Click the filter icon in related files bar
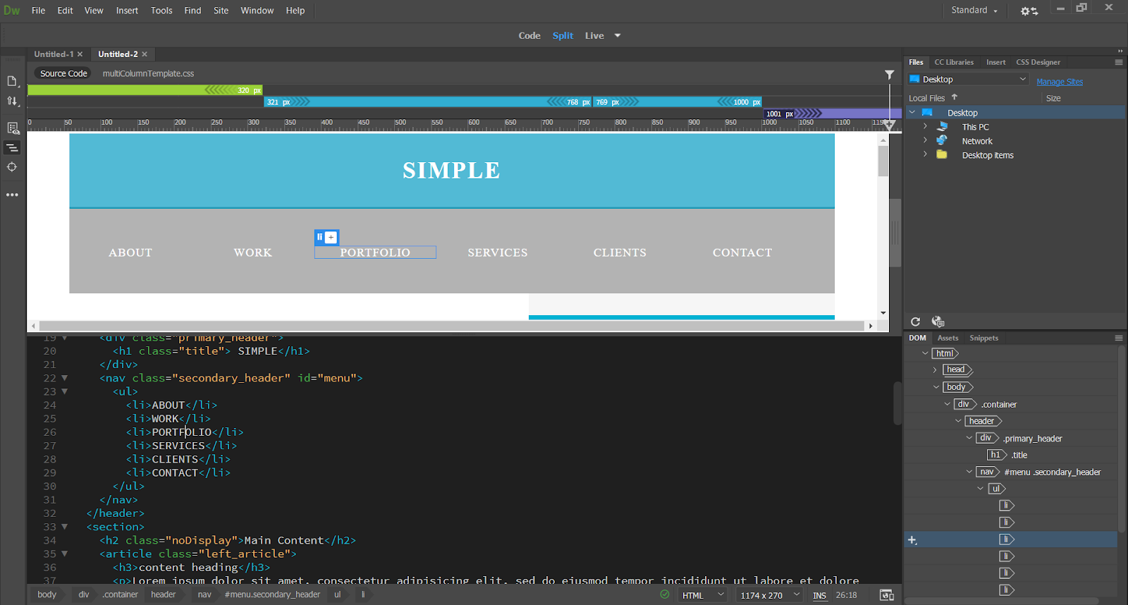The image size is (1128, 605). coord(890,74)
